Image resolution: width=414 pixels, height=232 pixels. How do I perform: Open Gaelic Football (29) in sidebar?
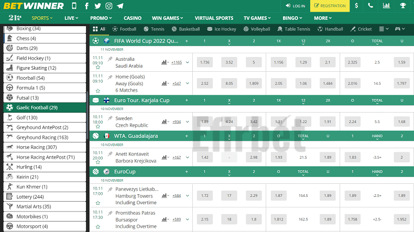pos(45,107)
